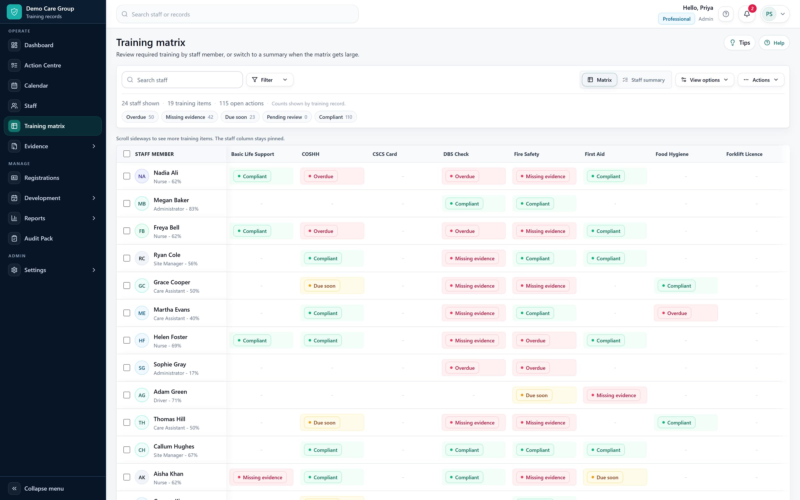Click the Staff people icon

tap(14, 106)
